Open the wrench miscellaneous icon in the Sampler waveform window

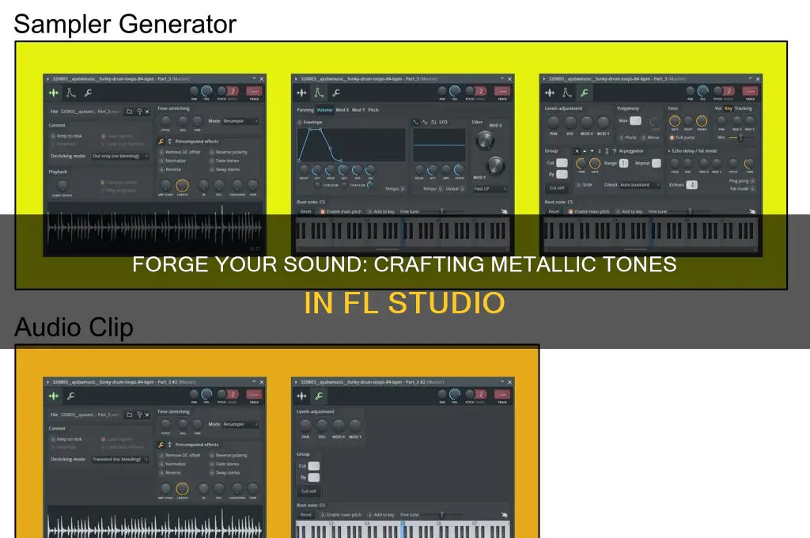pos(89,93)
